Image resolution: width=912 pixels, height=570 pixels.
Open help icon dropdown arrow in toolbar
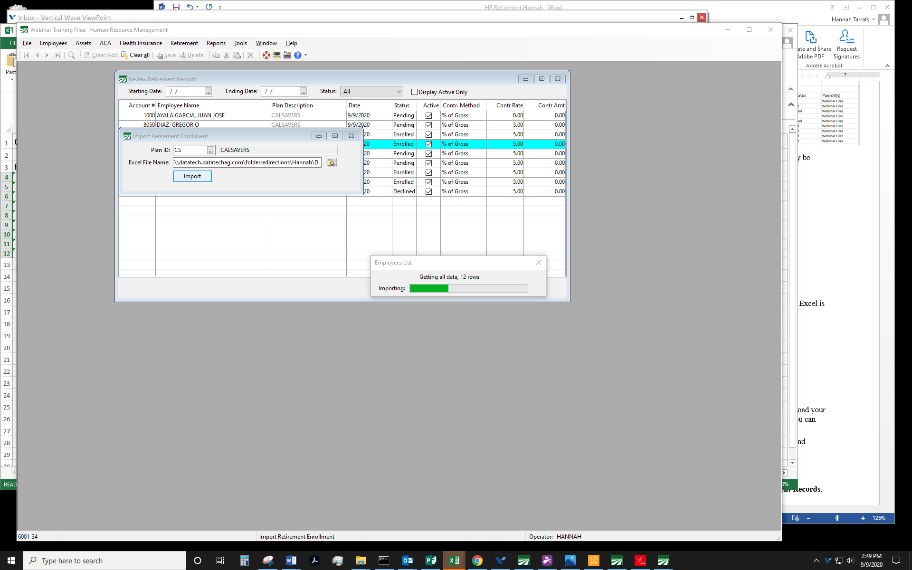[x=306, y=55]
